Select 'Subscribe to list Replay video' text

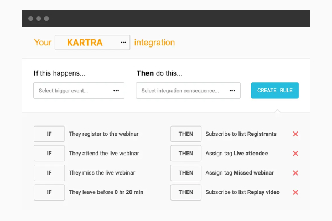[243, 192]
